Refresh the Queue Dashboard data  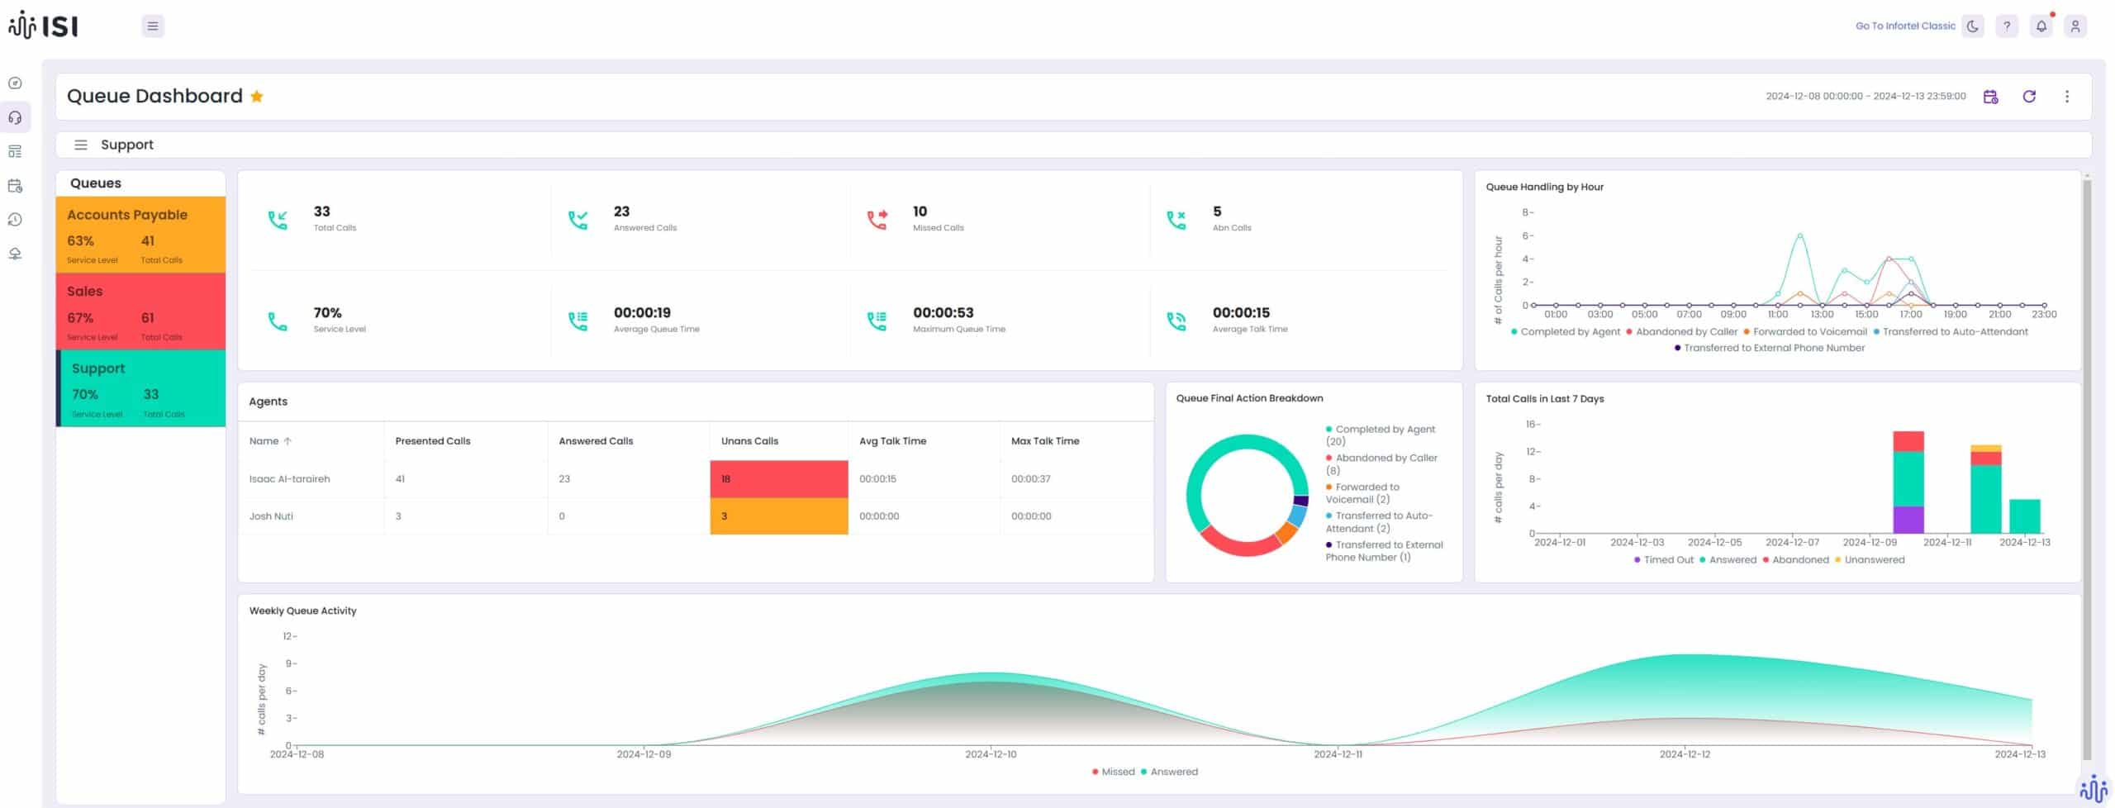pos(2029,97)
